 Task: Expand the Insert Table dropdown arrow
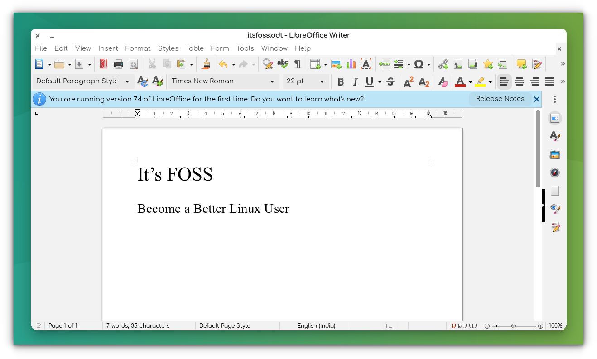[x=325, y=65]
